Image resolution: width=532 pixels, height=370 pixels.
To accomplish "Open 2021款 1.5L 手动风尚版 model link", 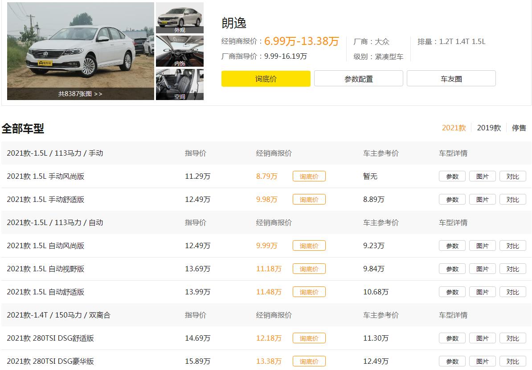I will [x=45, y=177].
